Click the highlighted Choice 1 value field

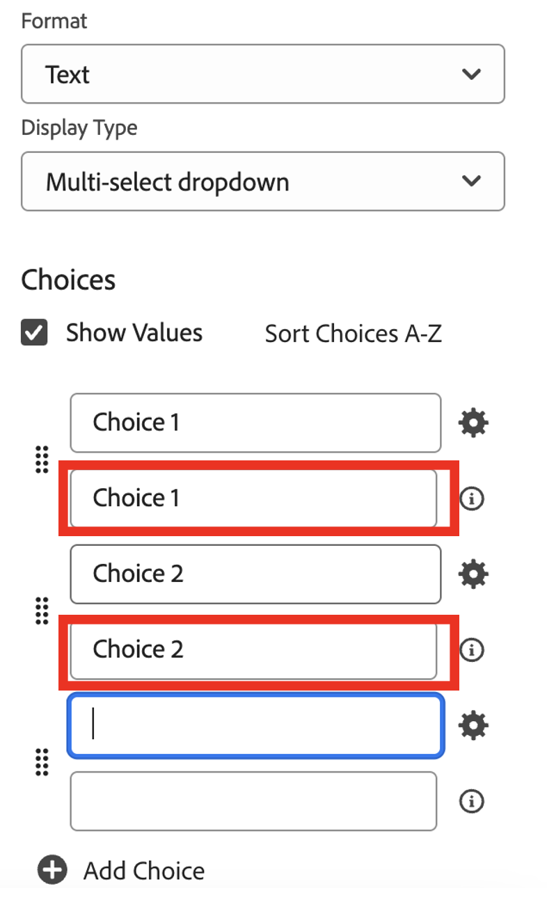tap(253, 499)
